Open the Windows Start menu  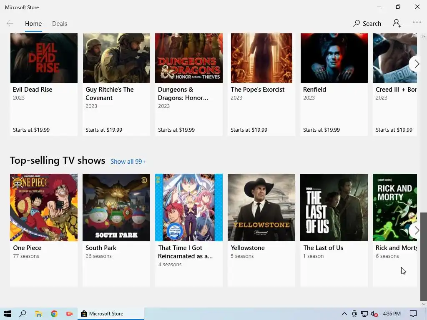click(x=8, y=314)
